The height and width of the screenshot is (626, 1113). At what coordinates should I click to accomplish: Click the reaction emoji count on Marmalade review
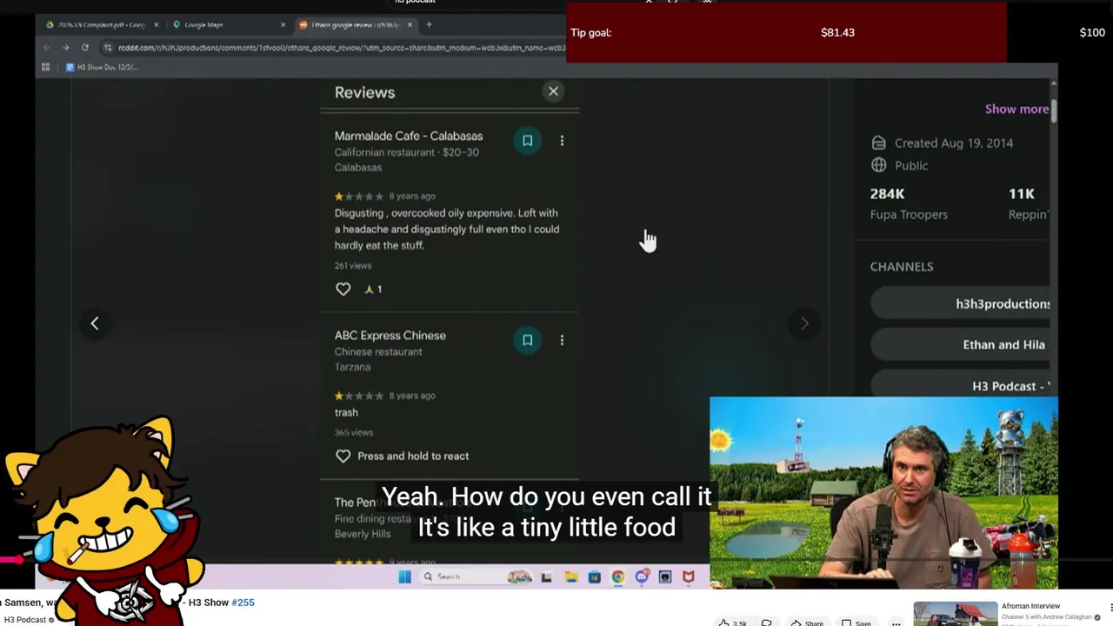pyautogui.click(x=373, y=289)
